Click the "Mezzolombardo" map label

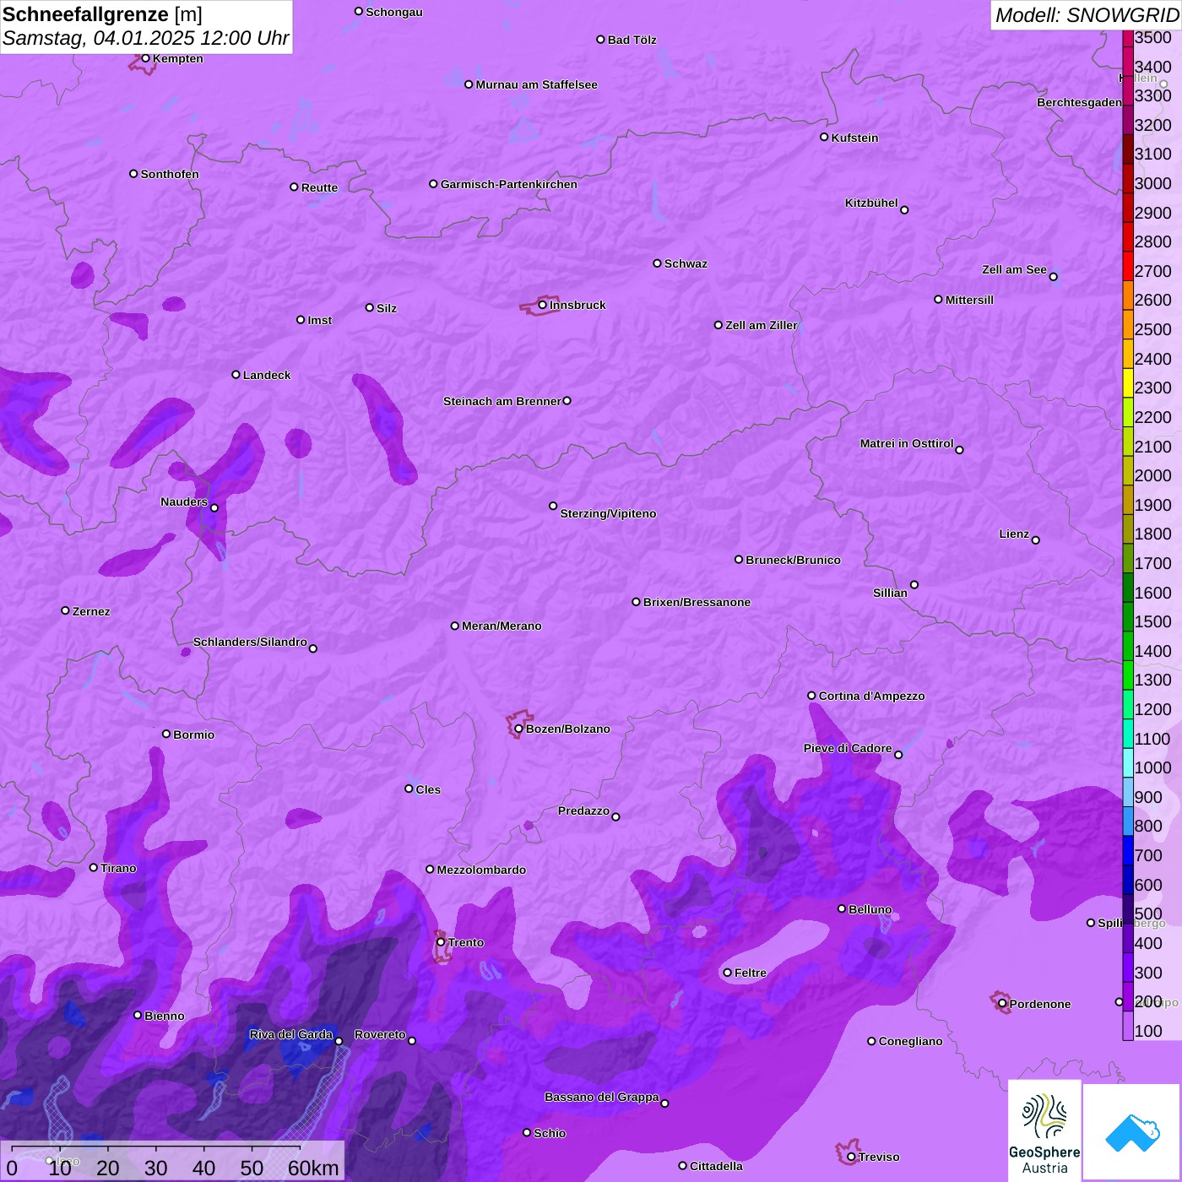[x=481, y=870]
